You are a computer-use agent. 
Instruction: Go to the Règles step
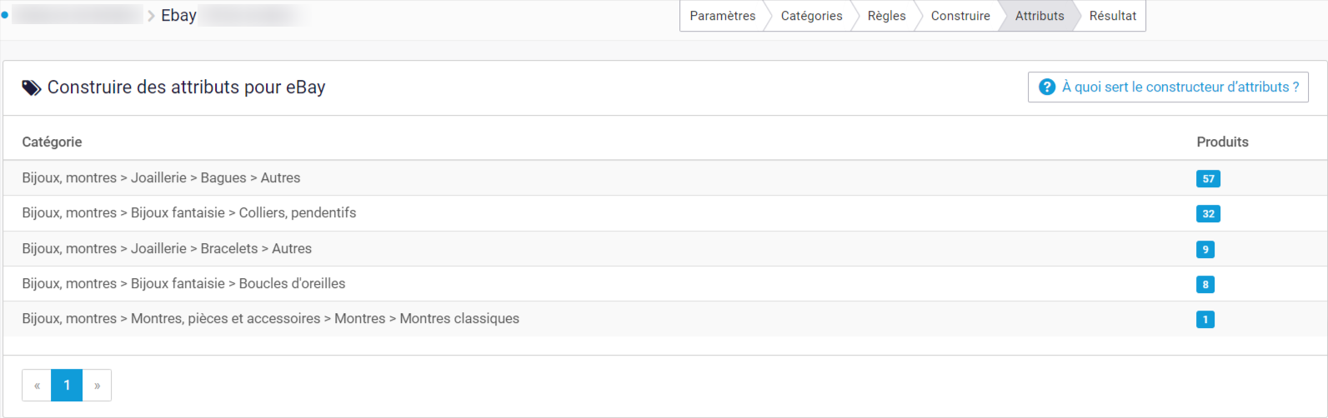[886, 16]
